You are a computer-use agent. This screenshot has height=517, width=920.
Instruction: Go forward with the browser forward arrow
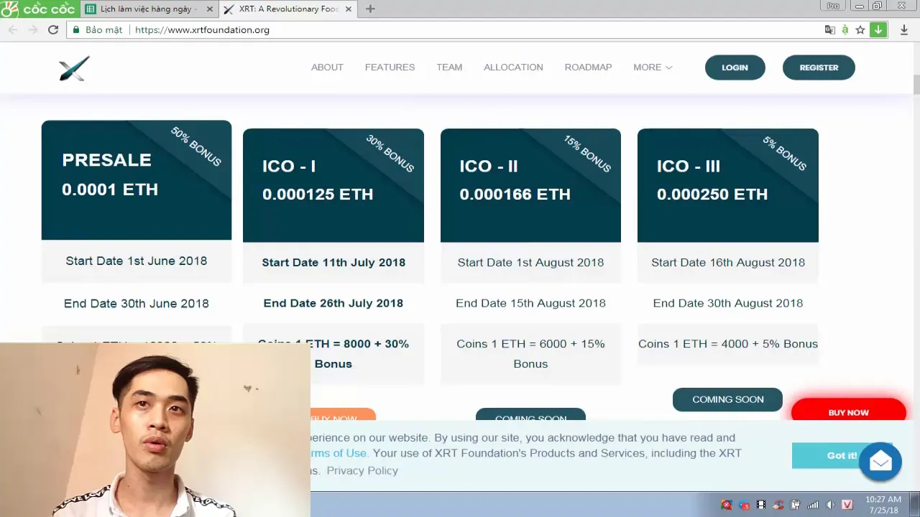(32, 30)
